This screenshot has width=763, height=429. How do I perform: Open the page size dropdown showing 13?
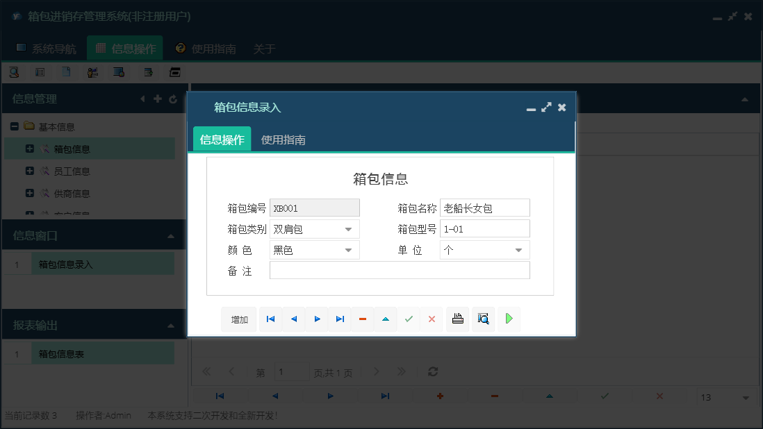pyautogui.click(x=727, y=396)
